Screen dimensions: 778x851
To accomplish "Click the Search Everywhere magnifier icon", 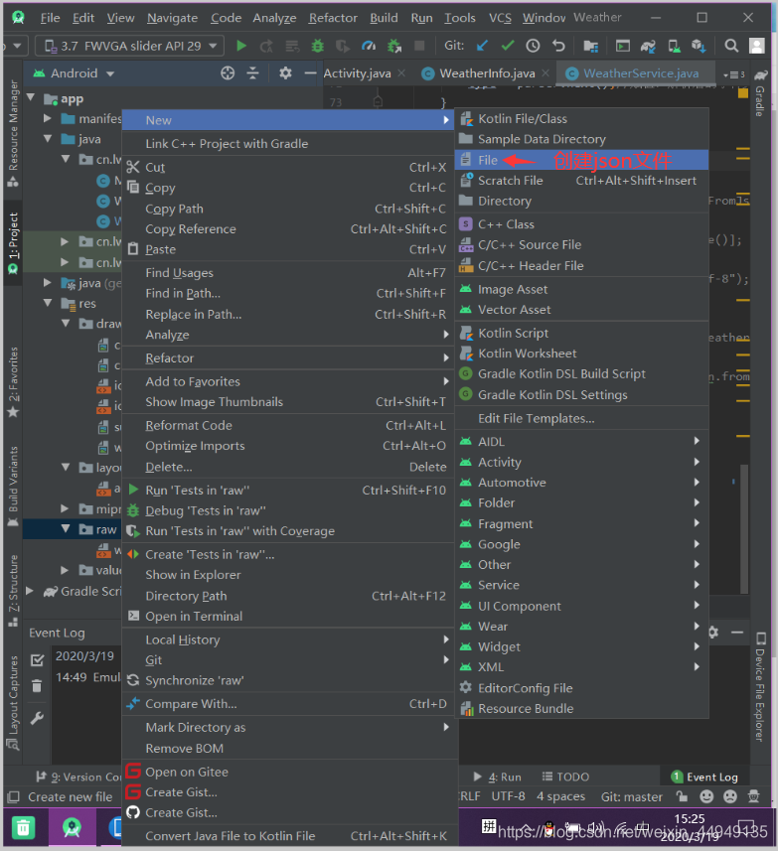I will pyautogui.click(x=731, y=46).
